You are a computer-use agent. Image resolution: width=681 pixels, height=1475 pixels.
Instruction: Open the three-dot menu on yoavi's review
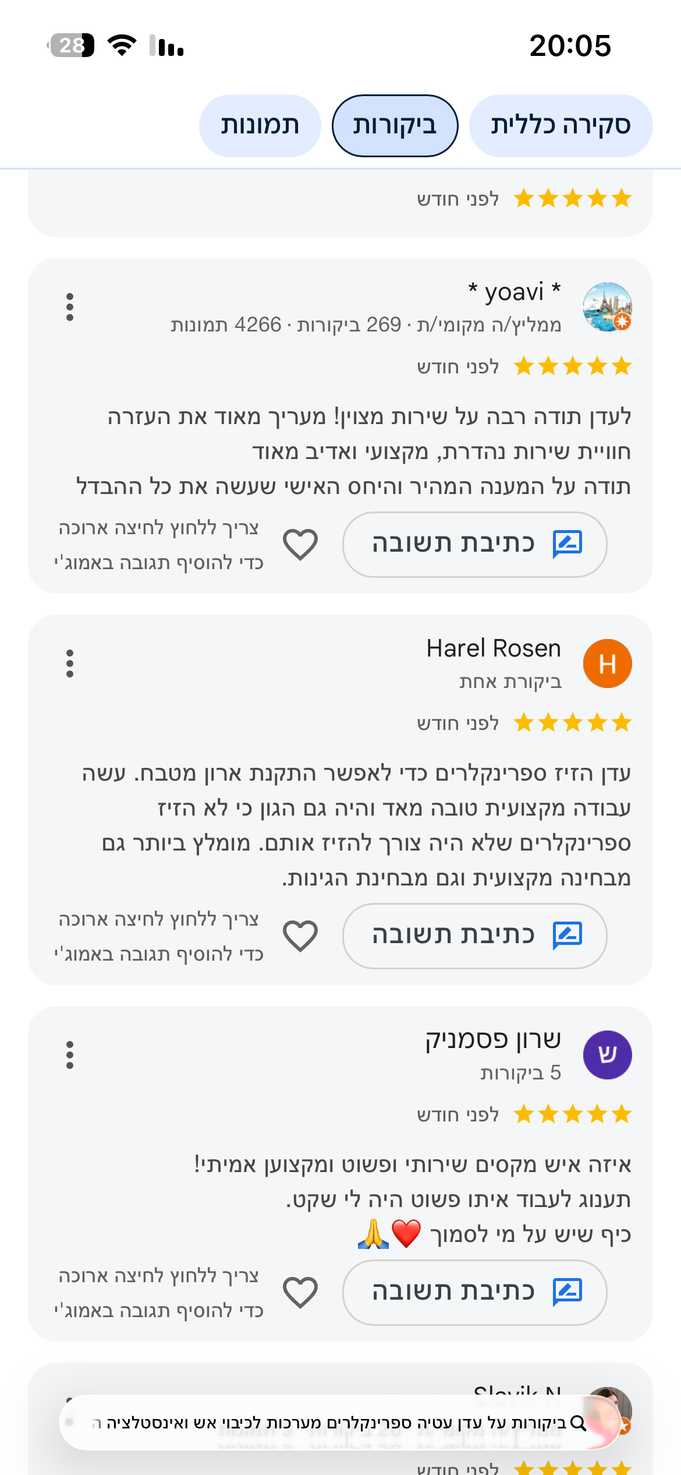click(x=70, y=307)
